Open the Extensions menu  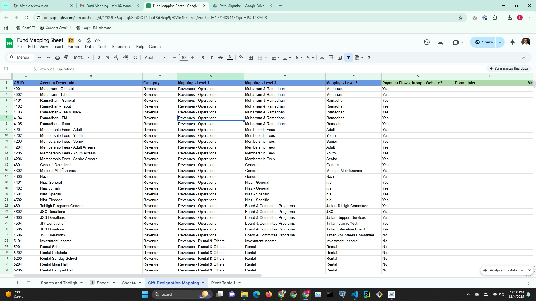coord(121,47)
